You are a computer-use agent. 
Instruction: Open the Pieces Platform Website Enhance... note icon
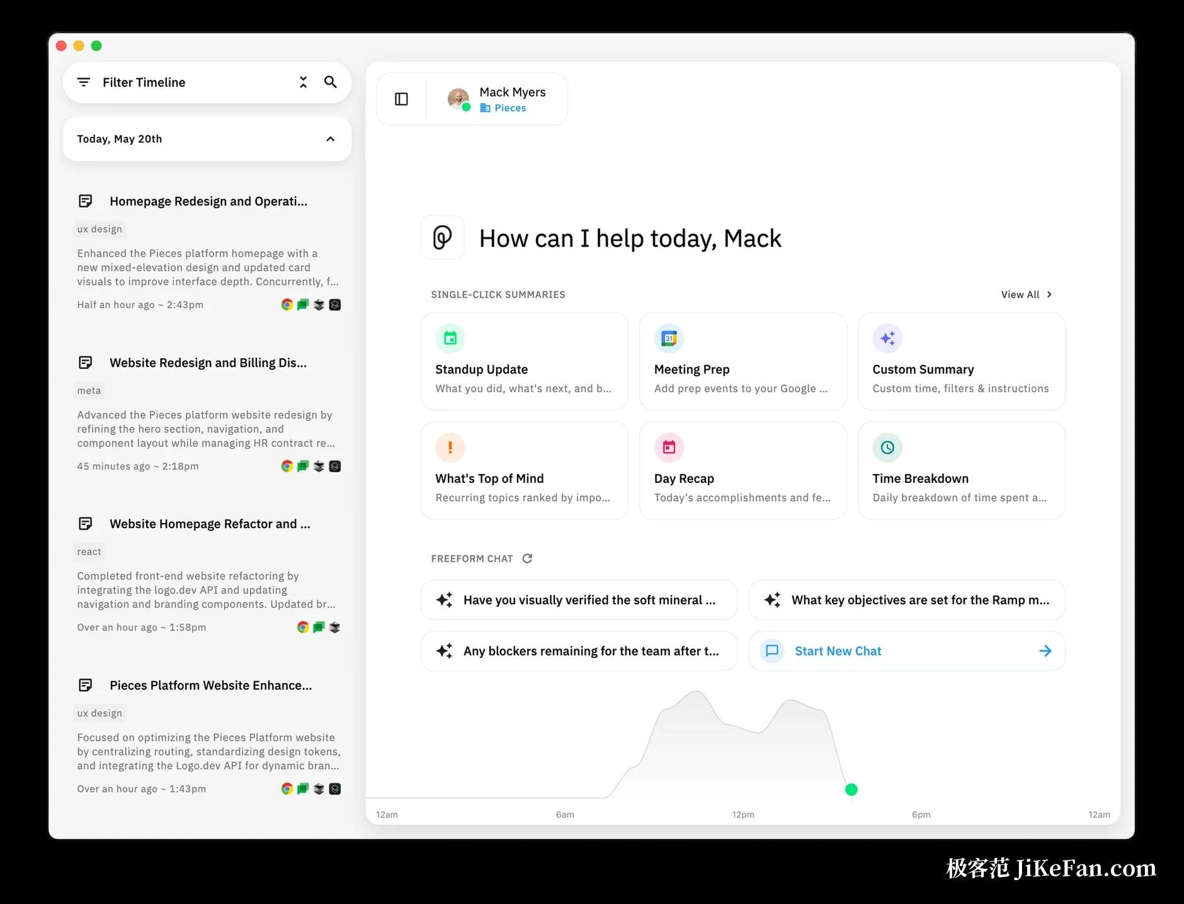coord(85,685)
